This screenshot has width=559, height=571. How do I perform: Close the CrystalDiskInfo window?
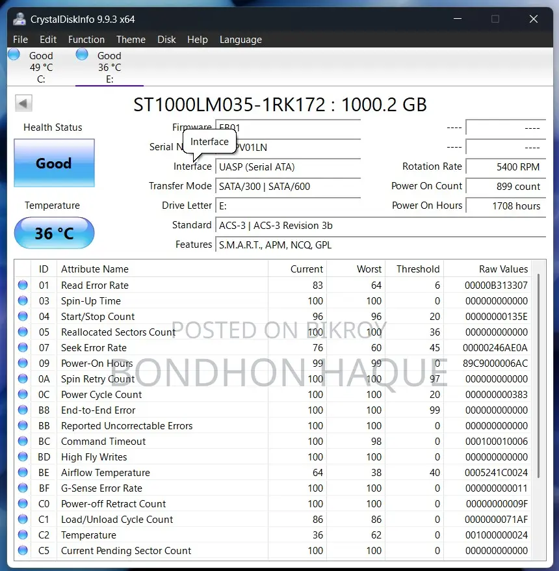tap(534, 19)
